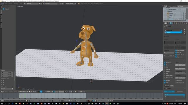Toggle the 3D manipulator icon in viewport header
This screenshot has height=105, width=188.
tap(39, 92)
